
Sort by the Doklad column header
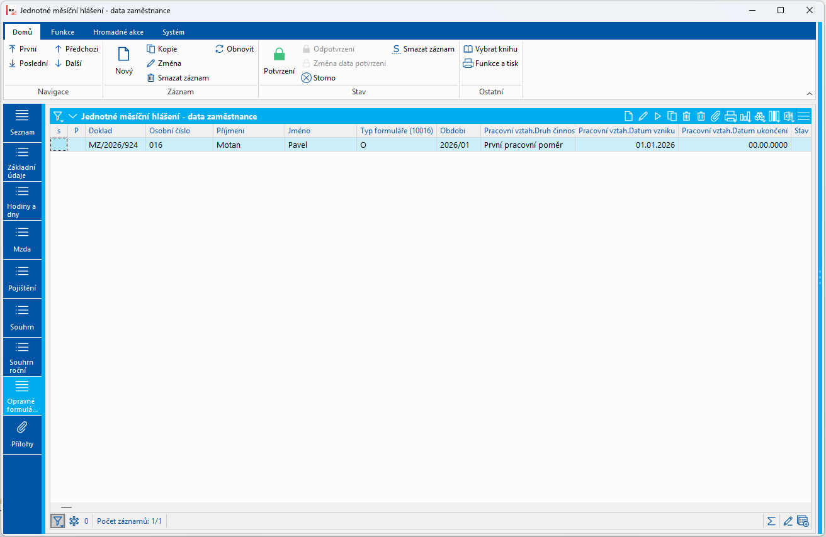[115, 131]
